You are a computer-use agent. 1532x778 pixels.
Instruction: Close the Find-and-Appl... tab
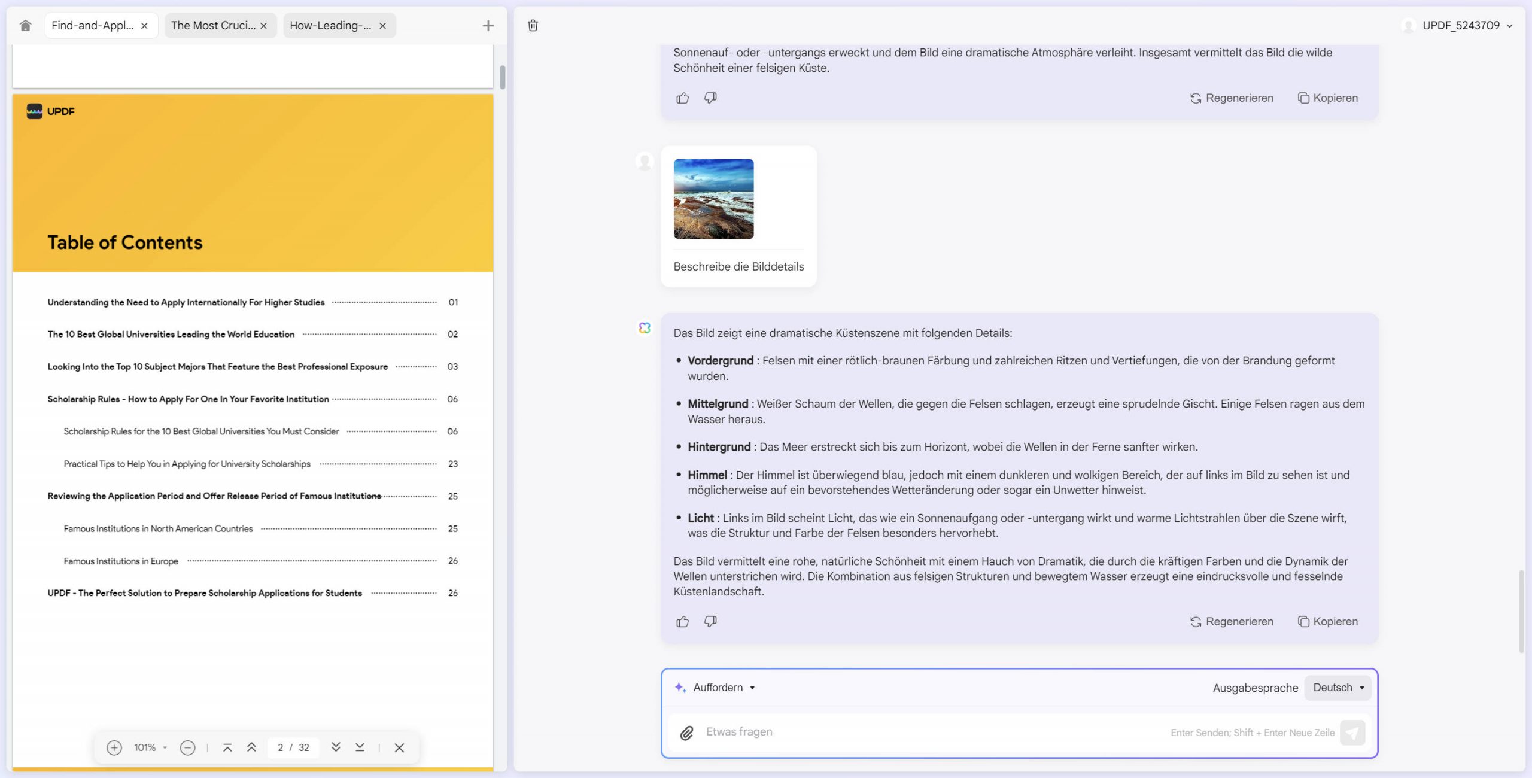[x=144, y=26]
